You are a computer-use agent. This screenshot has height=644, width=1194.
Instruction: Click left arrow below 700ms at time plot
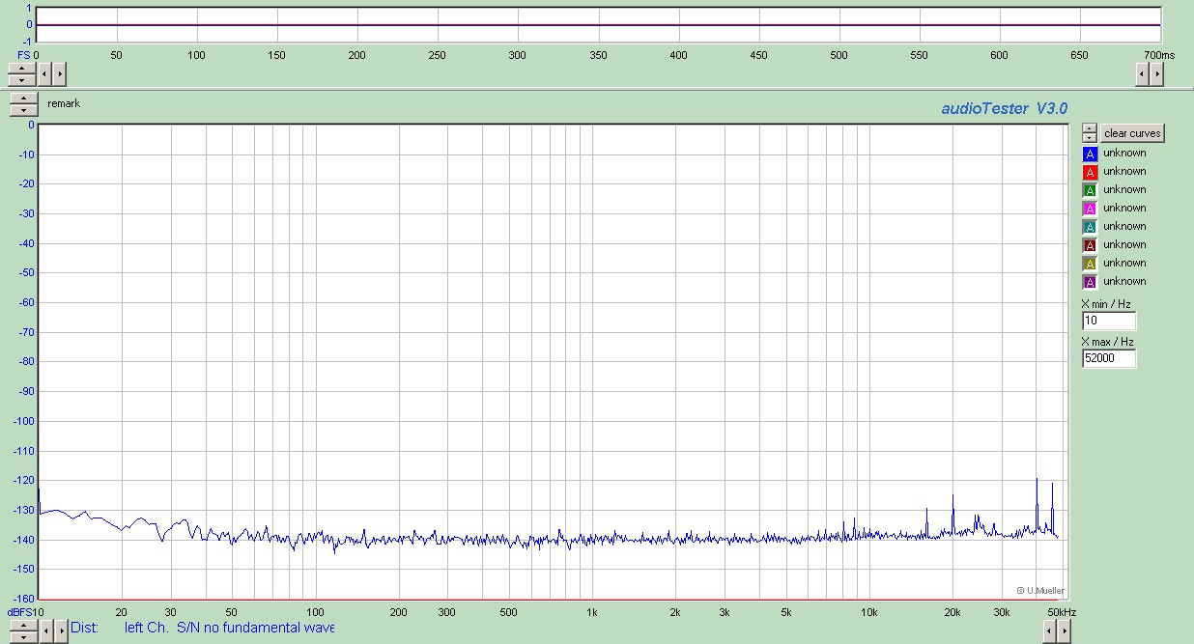coord(1142,72)
